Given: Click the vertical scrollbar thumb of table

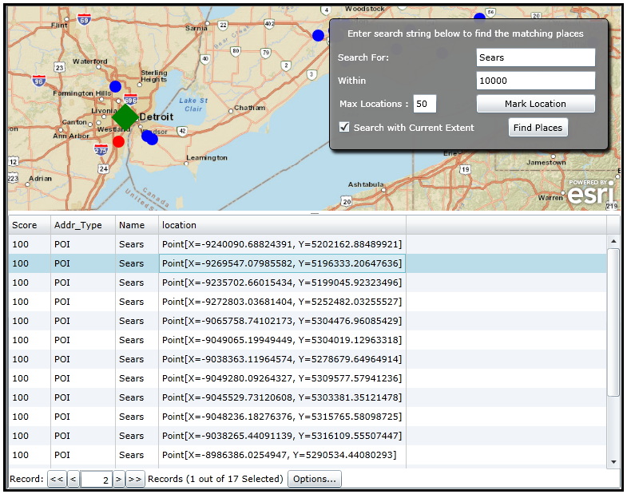Looking at the screenshot, I should (613, 322).
